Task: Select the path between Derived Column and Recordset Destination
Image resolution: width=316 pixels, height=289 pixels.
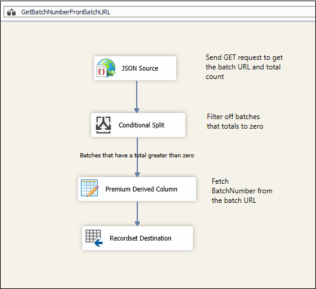Action: 137,212
